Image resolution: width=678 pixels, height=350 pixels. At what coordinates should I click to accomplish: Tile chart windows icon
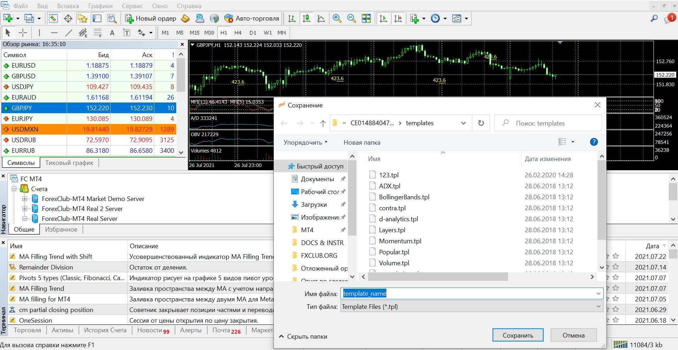click(366, 18)
